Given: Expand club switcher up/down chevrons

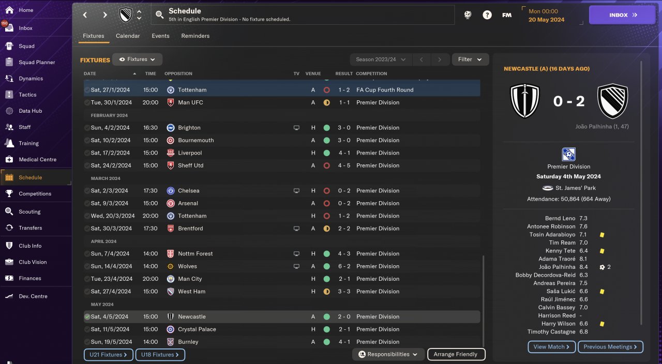Looking at the screenshot, I should click(139, 15).
